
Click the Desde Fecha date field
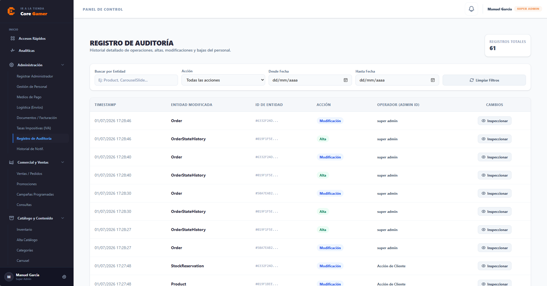(310, 80)
